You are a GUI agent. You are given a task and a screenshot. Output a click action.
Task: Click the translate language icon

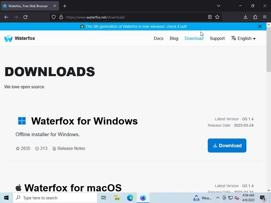tap(234, 38)
